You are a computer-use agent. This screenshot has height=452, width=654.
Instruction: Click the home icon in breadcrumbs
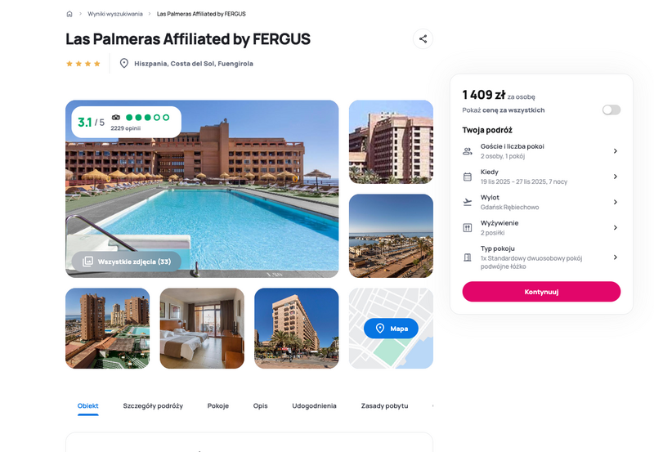coord(69,14)
